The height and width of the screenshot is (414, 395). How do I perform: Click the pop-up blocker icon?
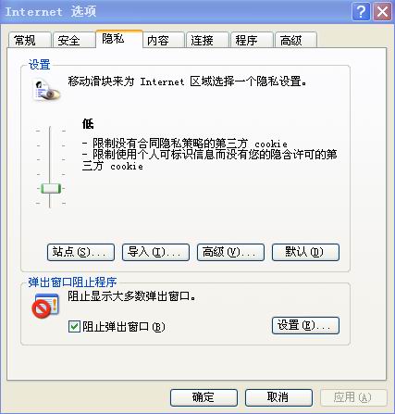45,306
